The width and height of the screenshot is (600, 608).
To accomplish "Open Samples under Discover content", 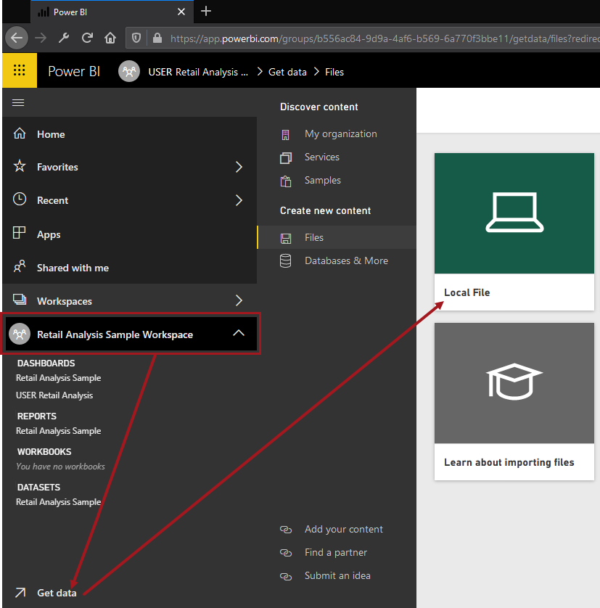I will [322, 180].
